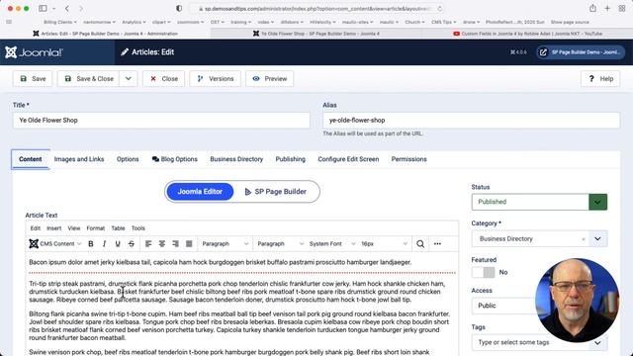Click the Joomla logo in header
633x356 pixels.
point(34,52)
